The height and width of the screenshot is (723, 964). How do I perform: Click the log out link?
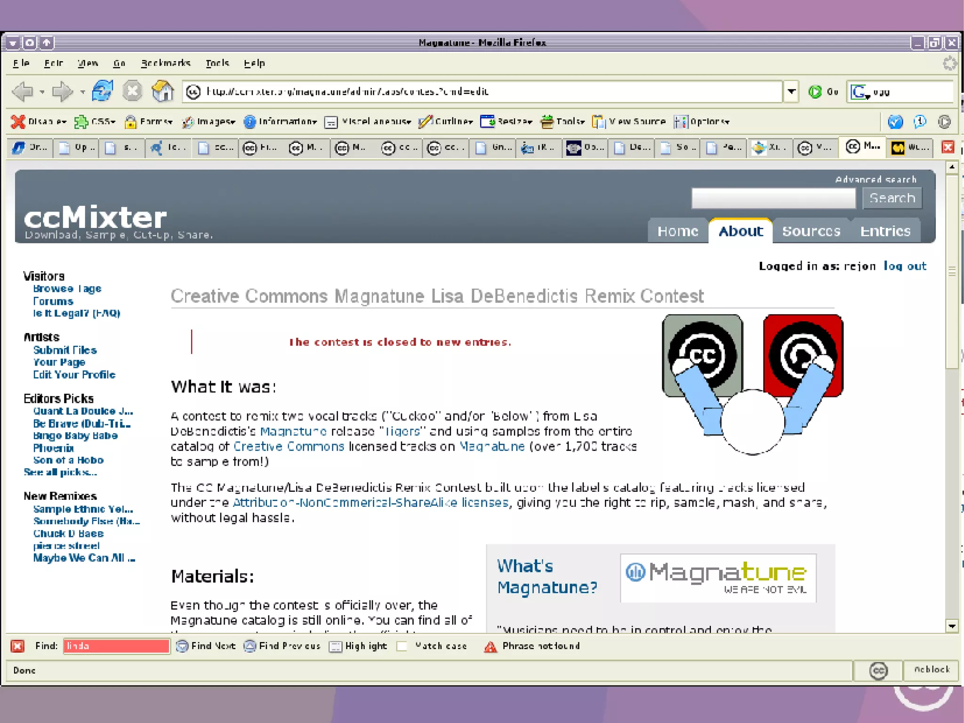click(904, 266)
